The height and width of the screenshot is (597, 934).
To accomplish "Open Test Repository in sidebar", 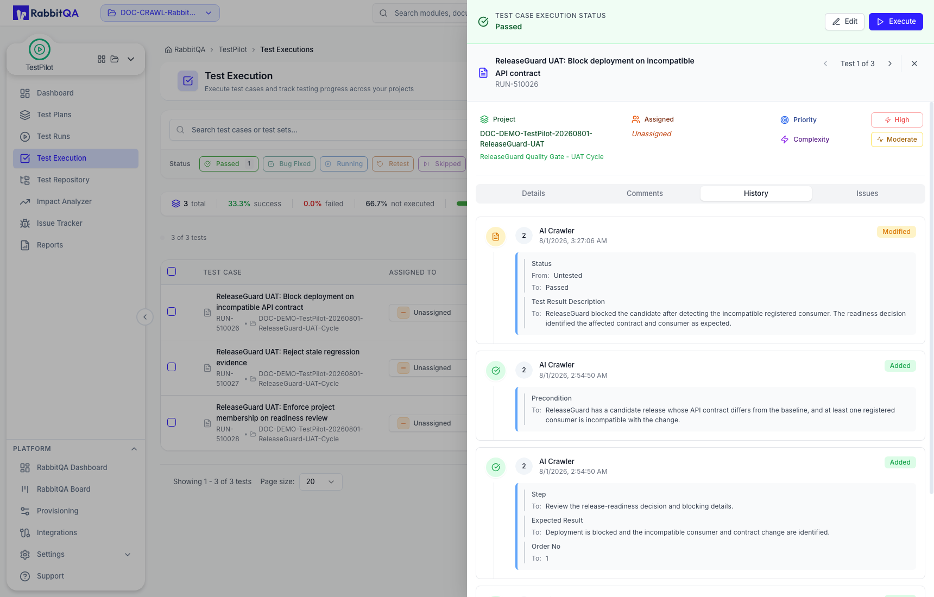I will 75,180.
